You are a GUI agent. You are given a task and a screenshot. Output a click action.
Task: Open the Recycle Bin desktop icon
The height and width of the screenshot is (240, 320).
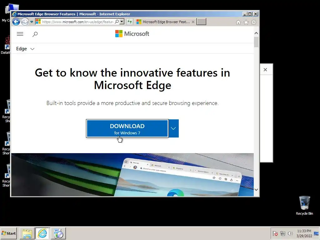click(x=304, y=206)
